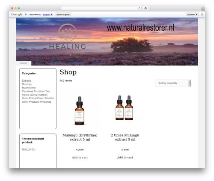Open the Mulungu category

pyautogui.click(x=27, y=84)
